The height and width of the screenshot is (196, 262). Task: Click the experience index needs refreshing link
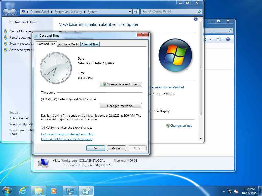167,87
